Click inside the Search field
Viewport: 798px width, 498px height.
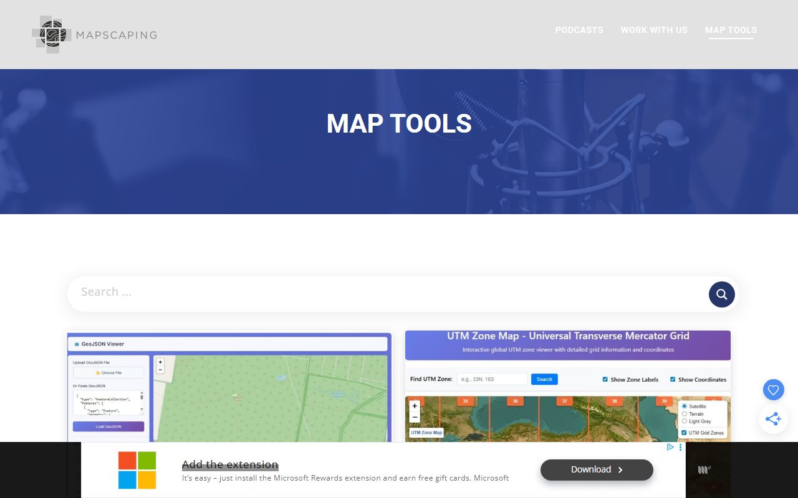click(x=249, y=293)
